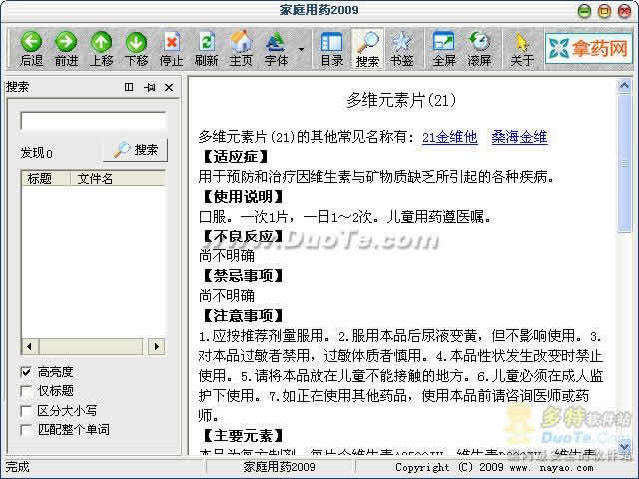Click the results list right scroll arrow
Viewport: 639px width, 479px height.
[157, 347]
